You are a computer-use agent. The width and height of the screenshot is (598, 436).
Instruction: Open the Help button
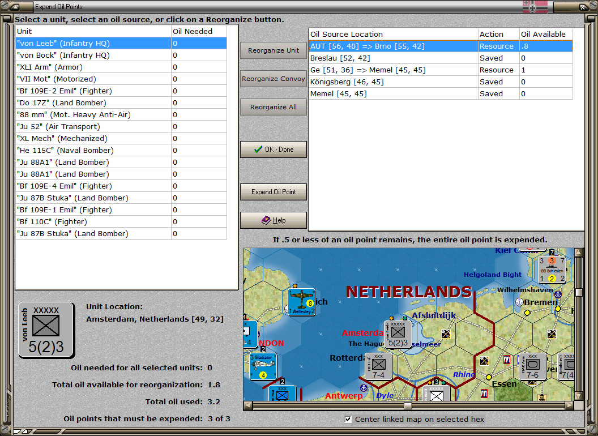click(x=274, y=220)
